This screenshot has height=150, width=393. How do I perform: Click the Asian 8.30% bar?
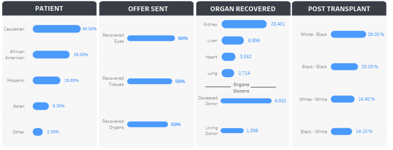tap(41, 106)
